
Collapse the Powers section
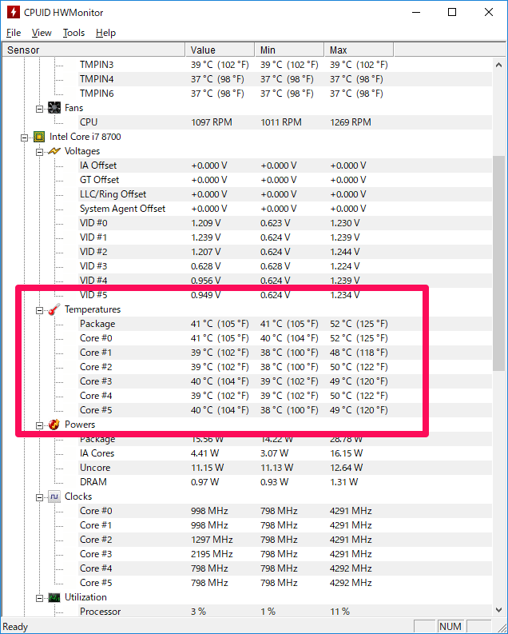coord(39,425)
